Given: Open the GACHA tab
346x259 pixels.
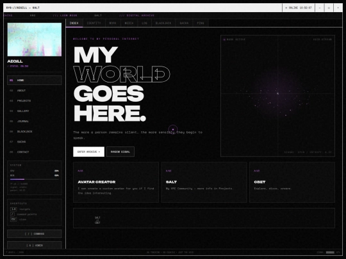Looking at the screenshot, I should coord(184,23).
